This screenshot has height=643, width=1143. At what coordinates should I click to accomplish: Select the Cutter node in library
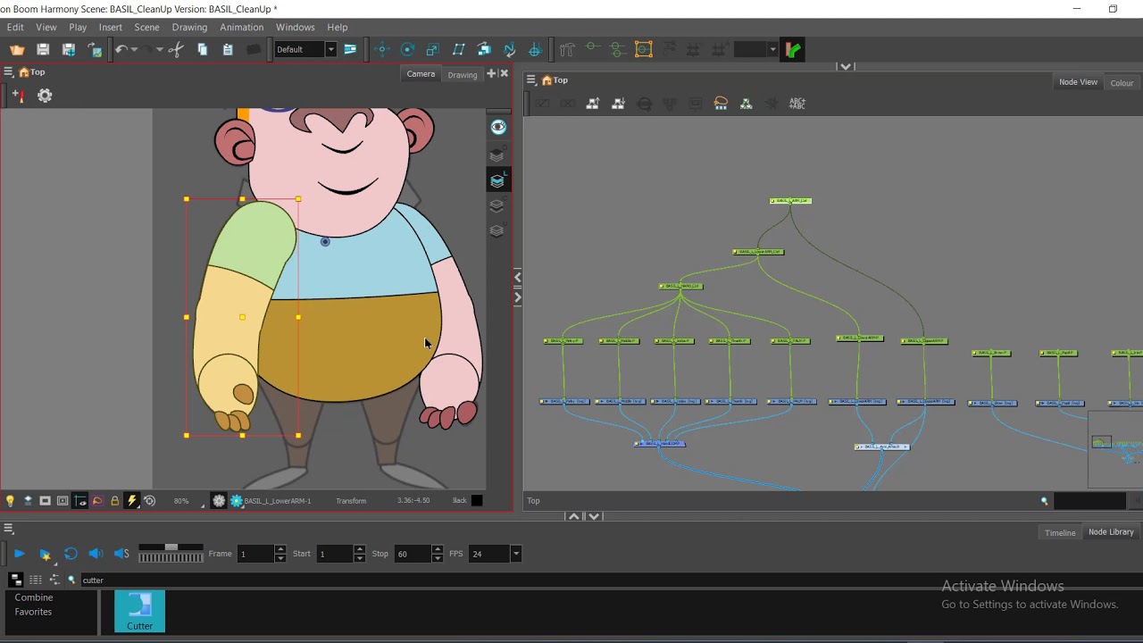[139, 612]
